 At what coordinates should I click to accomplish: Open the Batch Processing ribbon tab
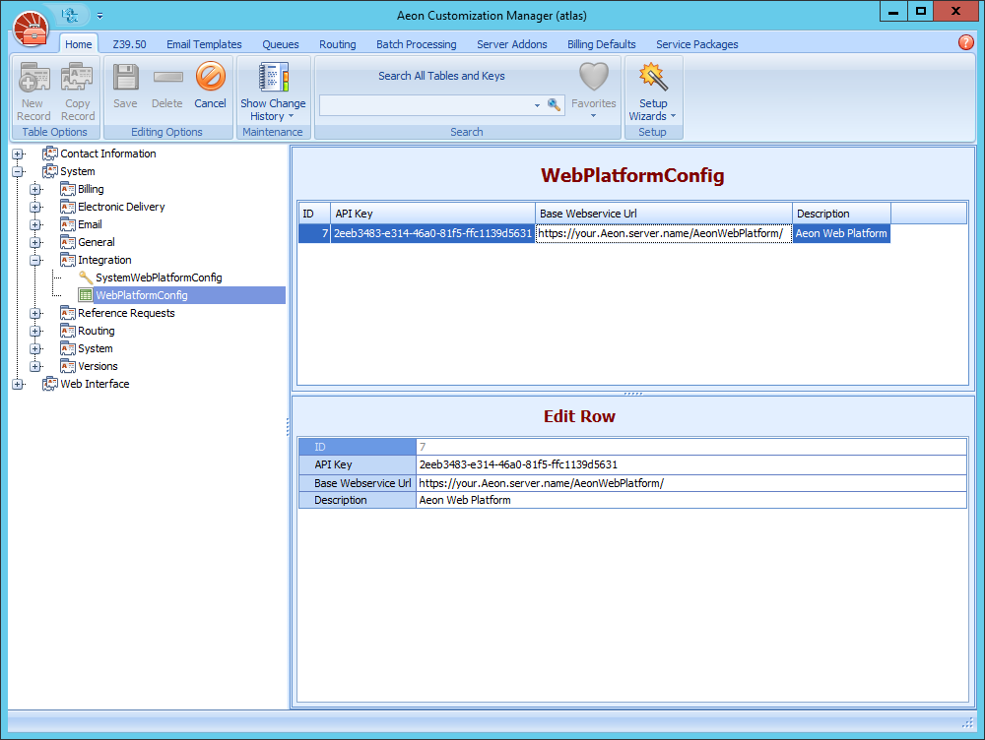coord(416,44)
